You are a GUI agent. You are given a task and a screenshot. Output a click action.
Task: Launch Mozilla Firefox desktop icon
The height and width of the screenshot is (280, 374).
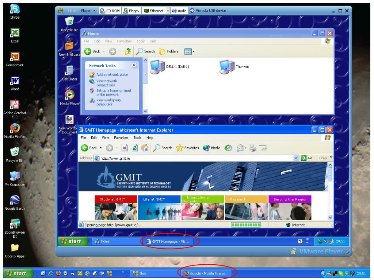click(15, 131)
